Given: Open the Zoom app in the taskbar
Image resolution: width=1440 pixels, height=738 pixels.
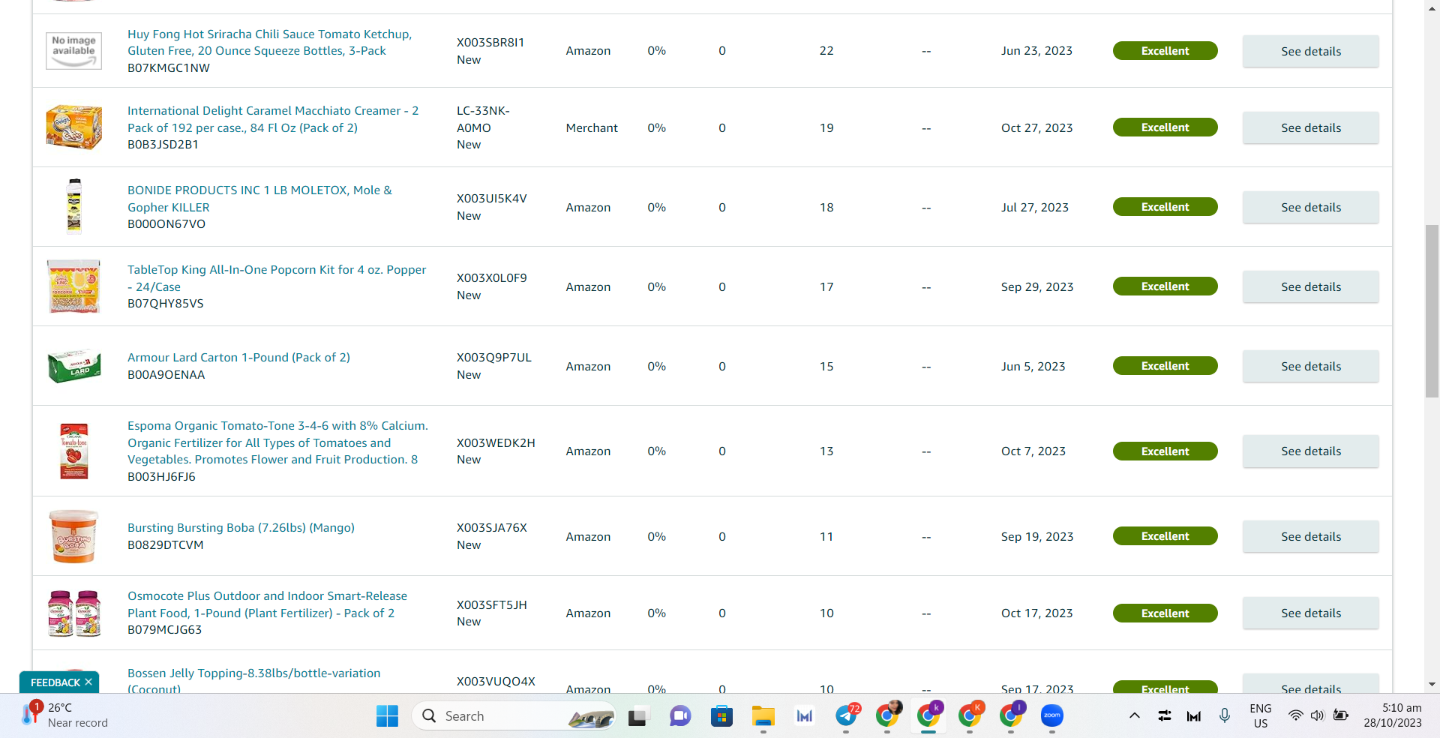Looking at the screenshot, I should click(1052, 716).
